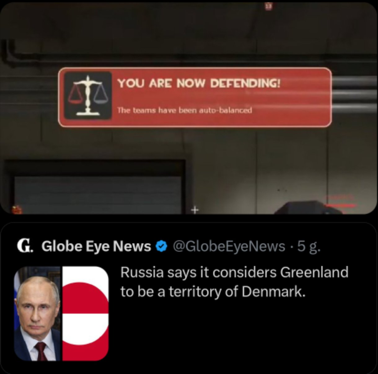The height and width of the screenshot is (374, 378).
Task: Click 'YOU ARE NOW DEFENDING!' headline
Action: click(x=199, y=83)
